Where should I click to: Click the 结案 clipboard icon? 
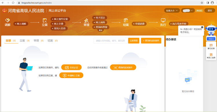click(x=126, y=20)
